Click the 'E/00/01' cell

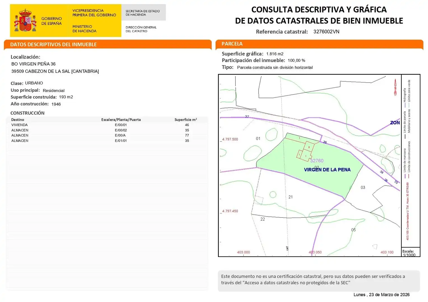coord(121,125)
